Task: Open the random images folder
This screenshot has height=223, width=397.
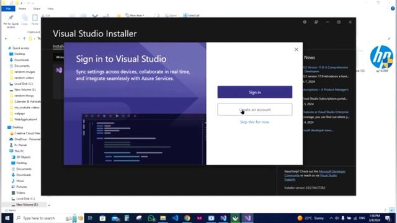Action: coord(25,72)
